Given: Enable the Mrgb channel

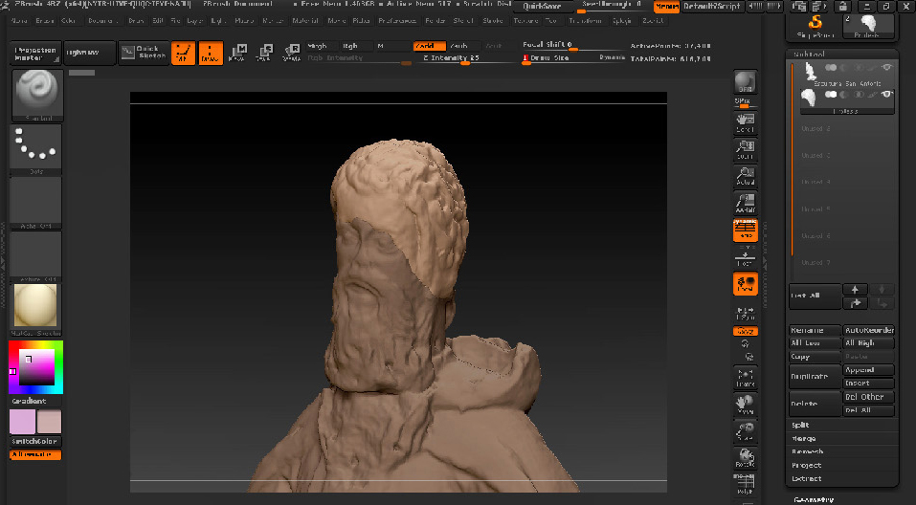Looking at the screenshot, I should click(322, 46).
